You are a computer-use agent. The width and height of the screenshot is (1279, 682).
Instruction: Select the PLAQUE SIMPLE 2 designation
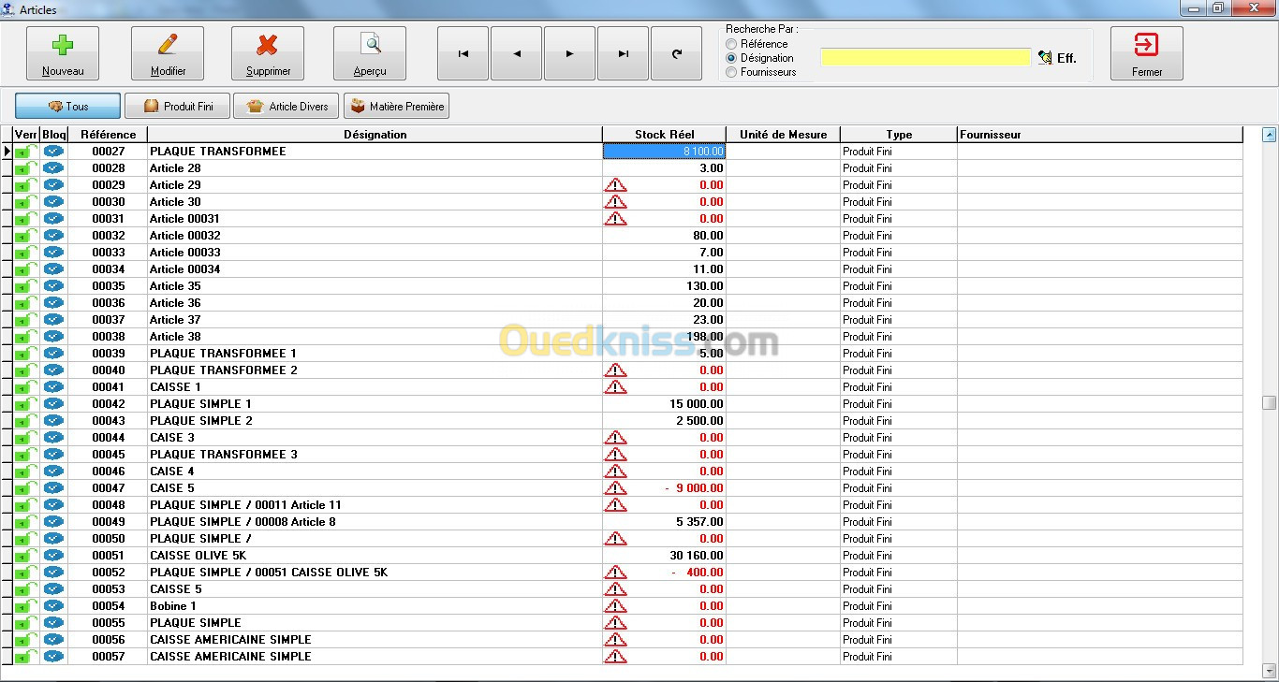201,421
